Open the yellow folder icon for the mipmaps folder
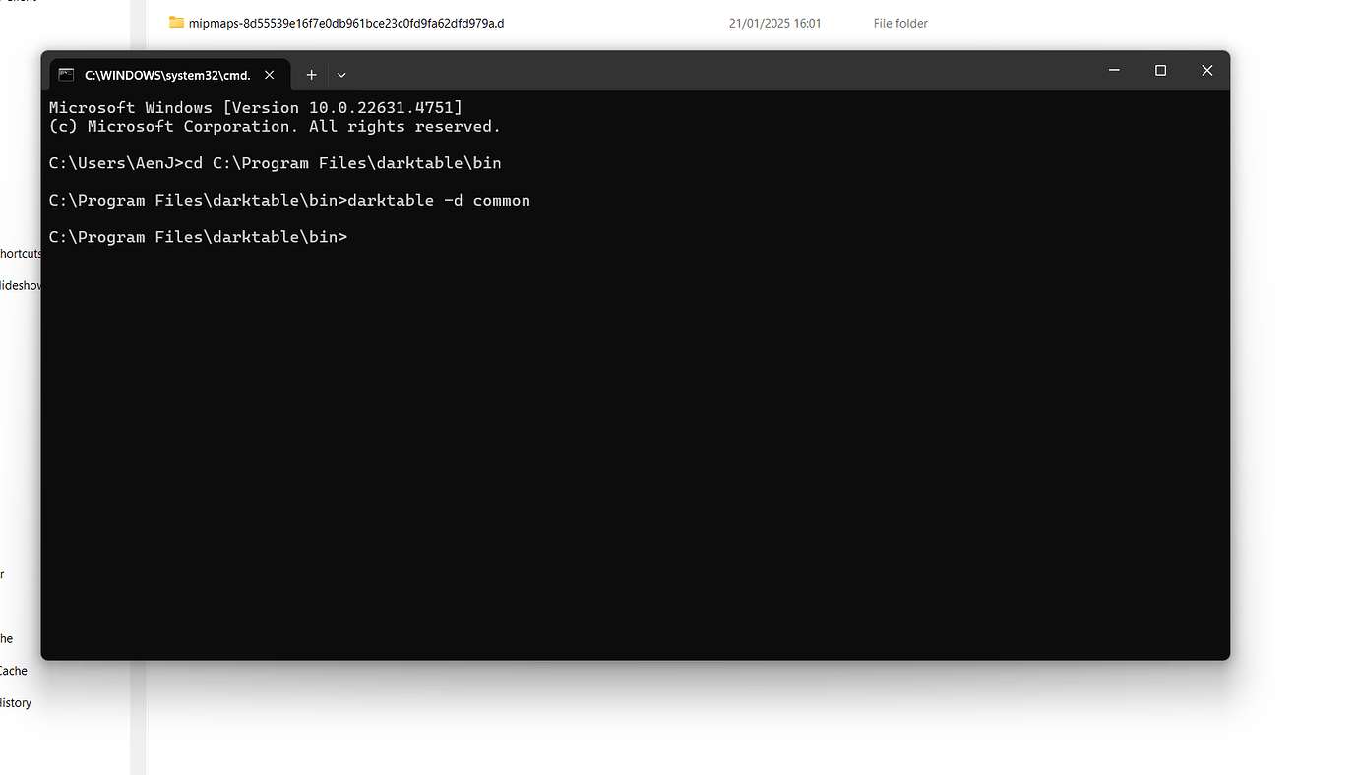Viewport: 1358px width, 775px height. point(176,22)
